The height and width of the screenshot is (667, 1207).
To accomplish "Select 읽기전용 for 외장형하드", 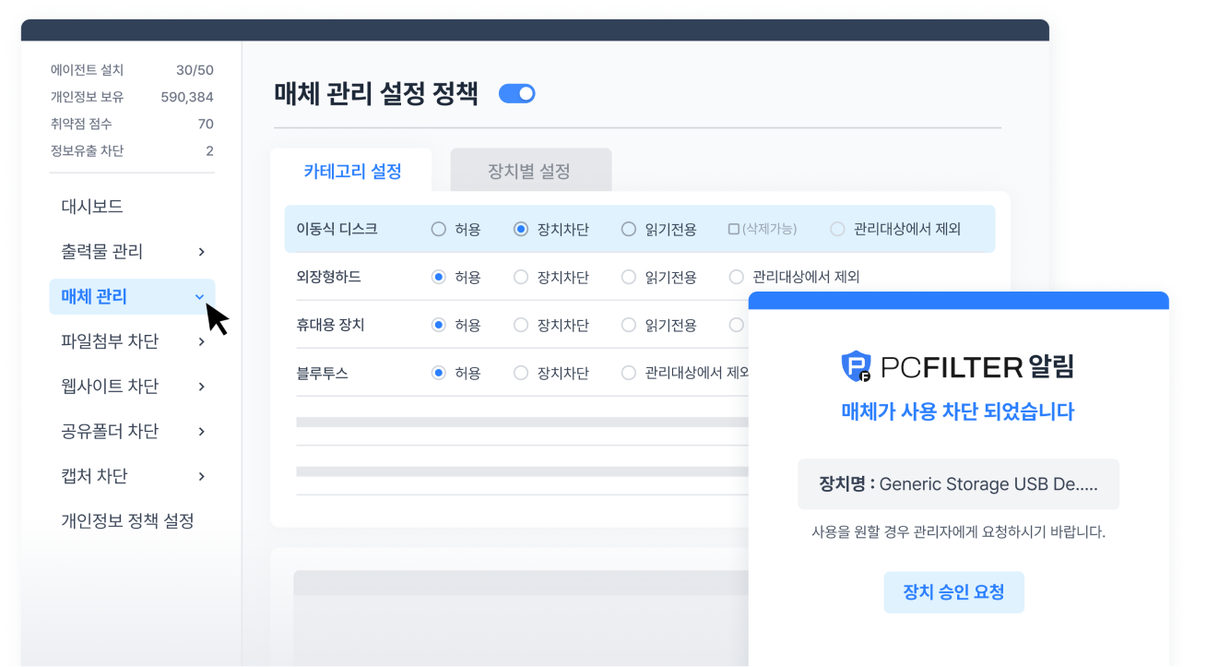I will (x=629, y=277).
